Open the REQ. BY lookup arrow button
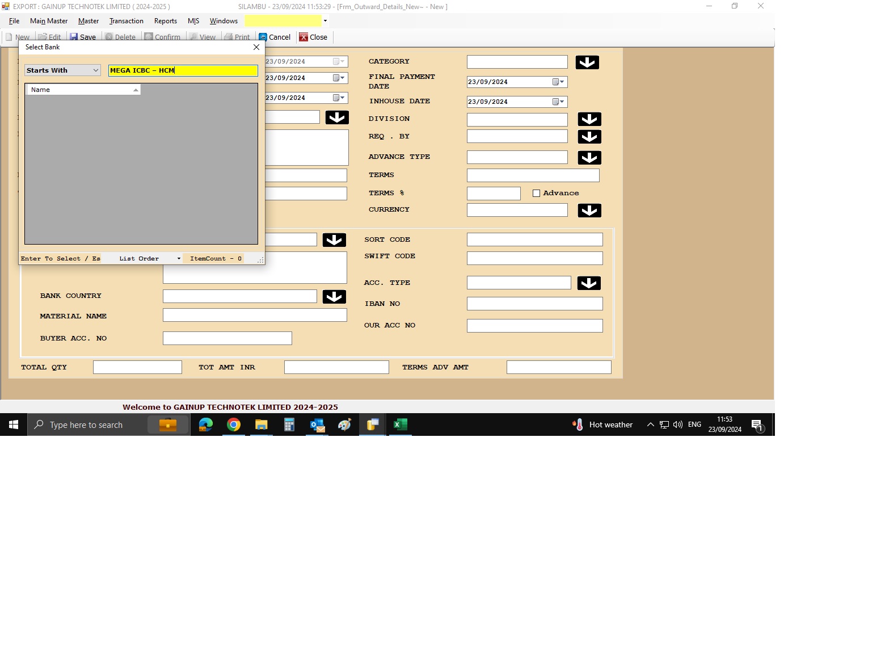The image size is (885, 664). [589, 137]
